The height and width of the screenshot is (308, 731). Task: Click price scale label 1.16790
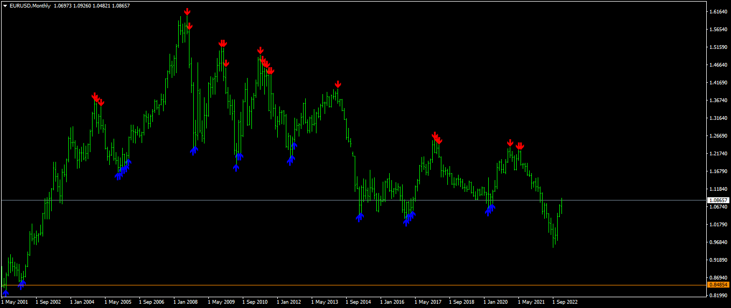719,171
